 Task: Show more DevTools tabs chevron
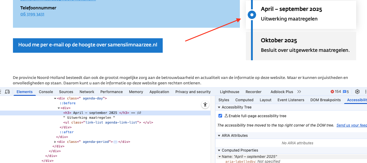[x=299, y=92]
